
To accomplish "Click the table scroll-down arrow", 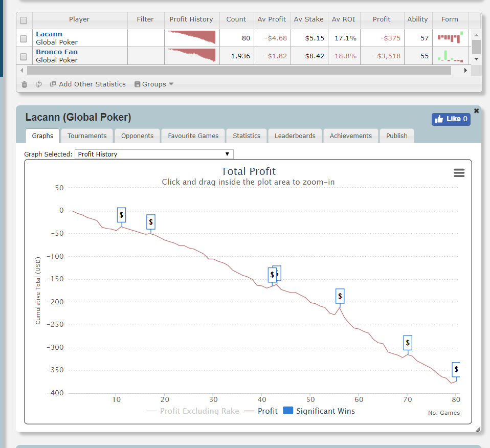I will pyautogui.click(x=476, y=59).
